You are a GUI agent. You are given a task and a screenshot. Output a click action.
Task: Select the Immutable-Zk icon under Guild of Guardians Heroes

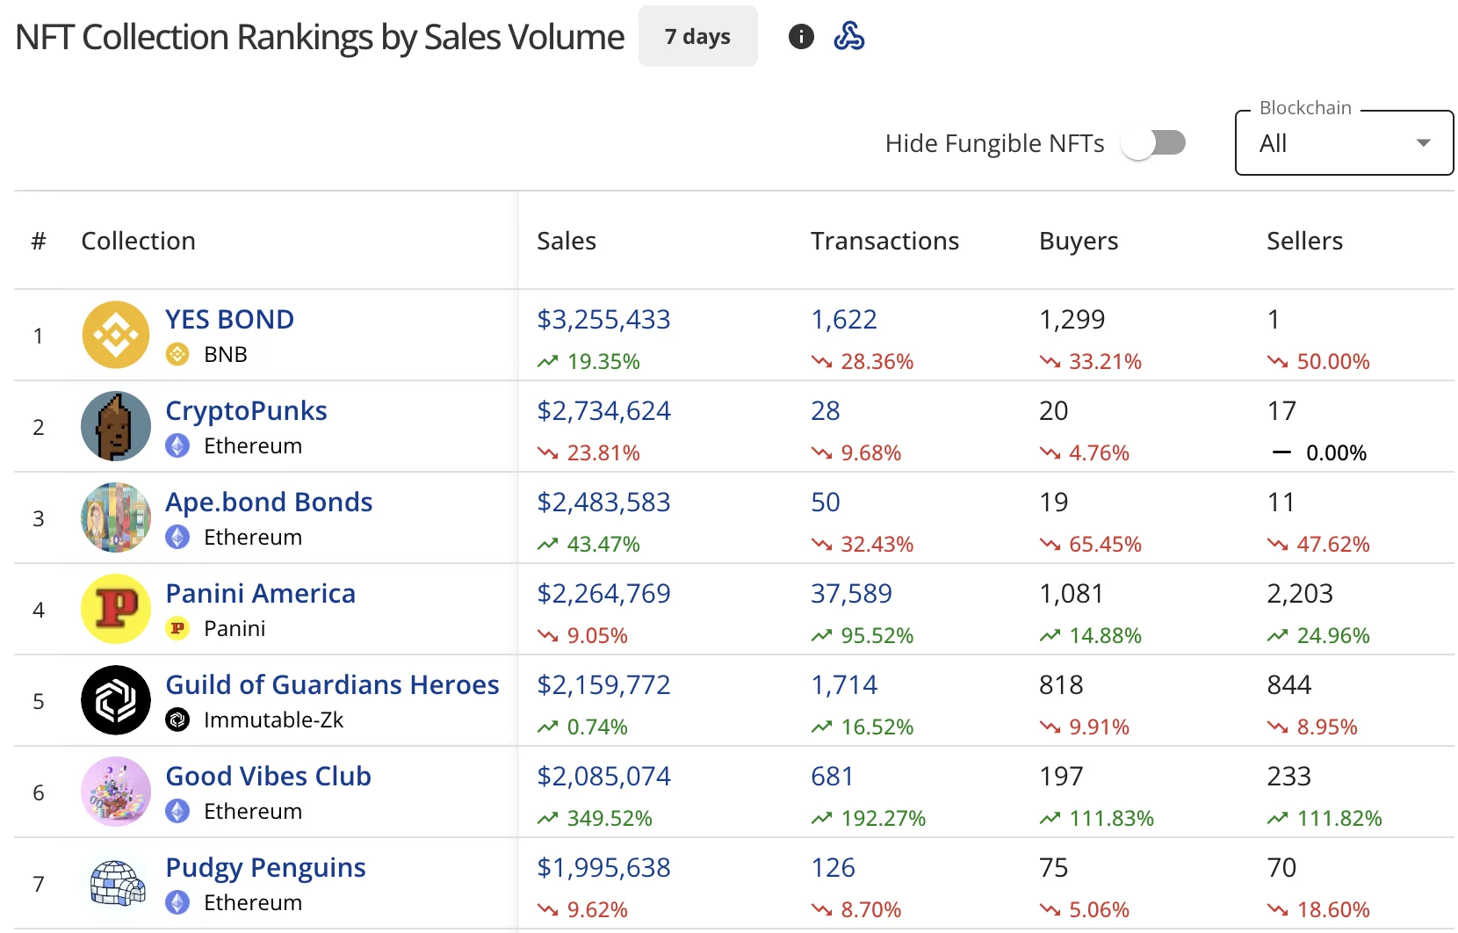pyautogui.click(x=178, y=720)
